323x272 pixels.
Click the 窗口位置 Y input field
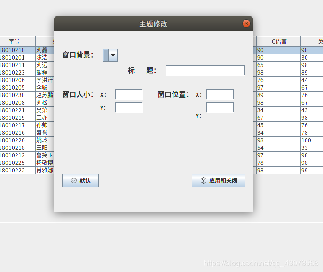tap(220, 108)
